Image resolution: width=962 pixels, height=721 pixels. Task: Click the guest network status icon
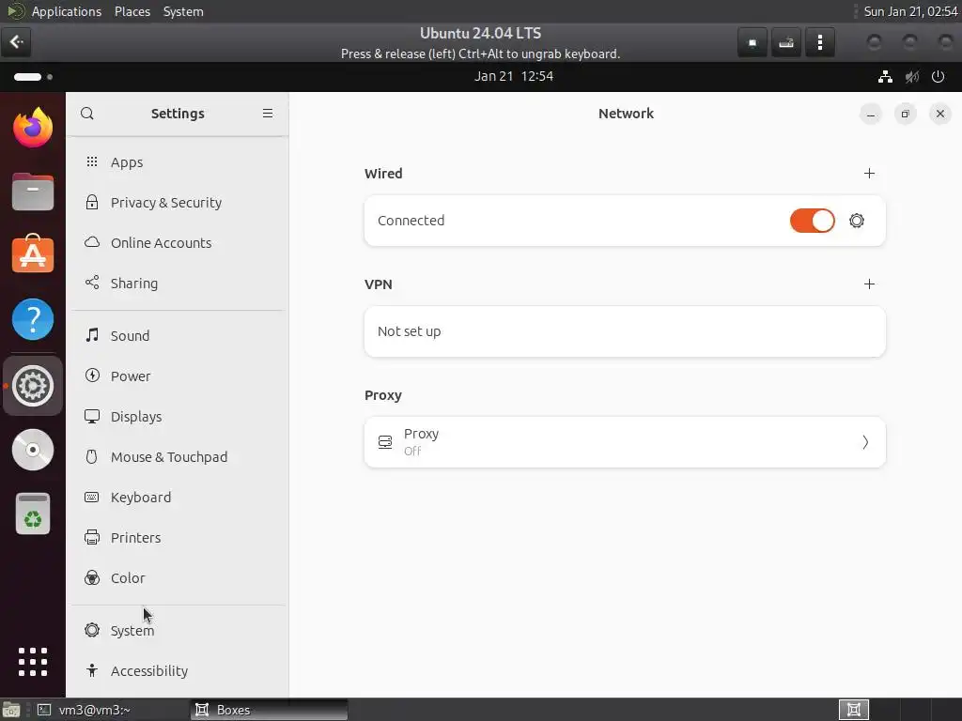pyautogui.click(x=885, y=77)
